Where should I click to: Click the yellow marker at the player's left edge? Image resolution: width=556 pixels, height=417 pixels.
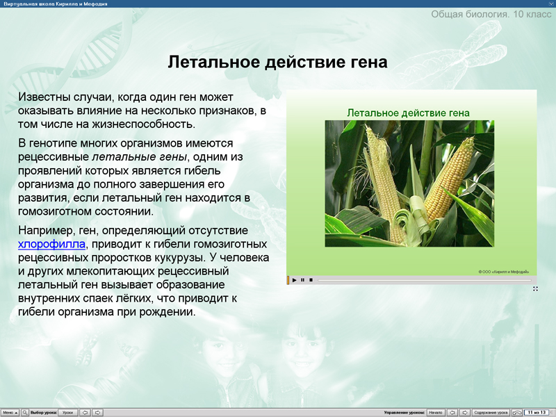pos(287,279)
